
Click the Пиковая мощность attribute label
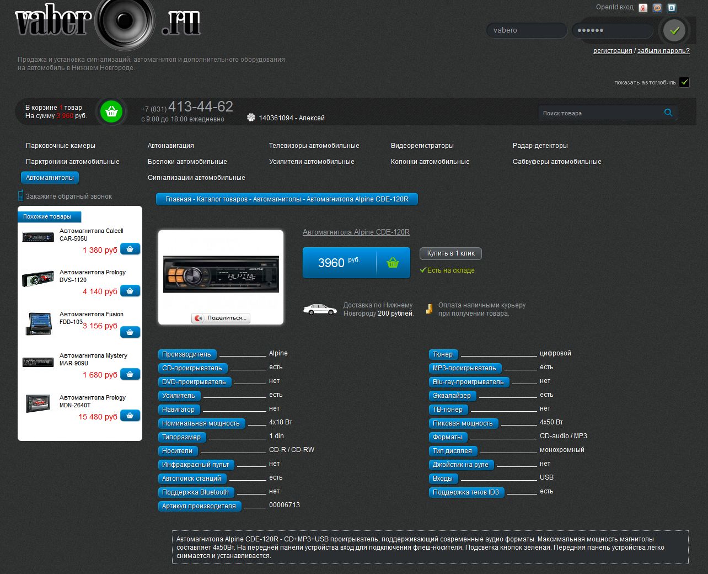pos(463,423)
